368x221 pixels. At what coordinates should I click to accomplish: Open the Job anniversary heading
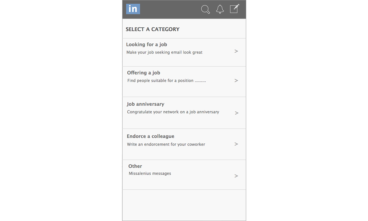click(x=145, y=104)
